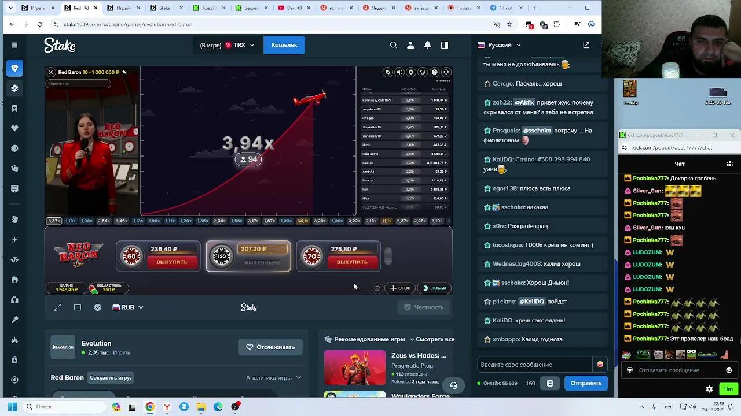Go to the Лобби lobby button
Screen dimensions: 741x416
[x=435, y=288]
